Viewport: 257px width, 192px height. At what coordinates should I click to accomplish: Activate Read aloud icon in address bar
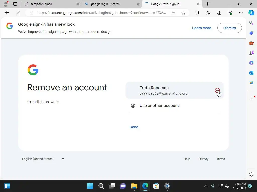click(x=173, y=13)
